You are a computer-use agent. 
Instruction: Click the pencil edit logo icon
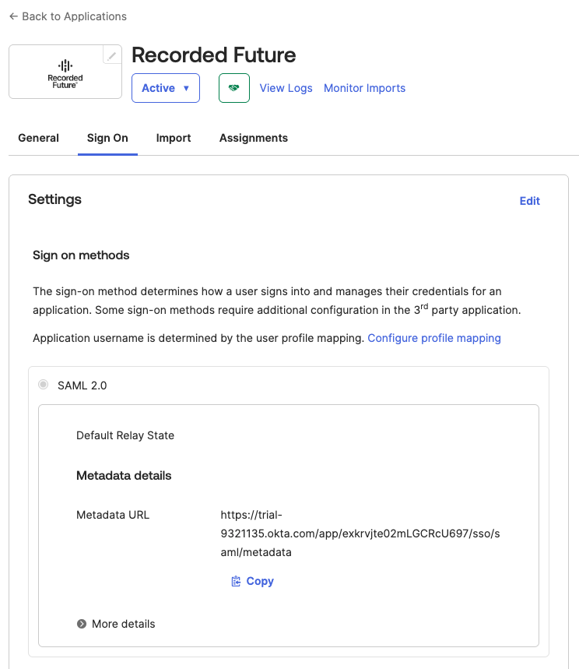112,55
